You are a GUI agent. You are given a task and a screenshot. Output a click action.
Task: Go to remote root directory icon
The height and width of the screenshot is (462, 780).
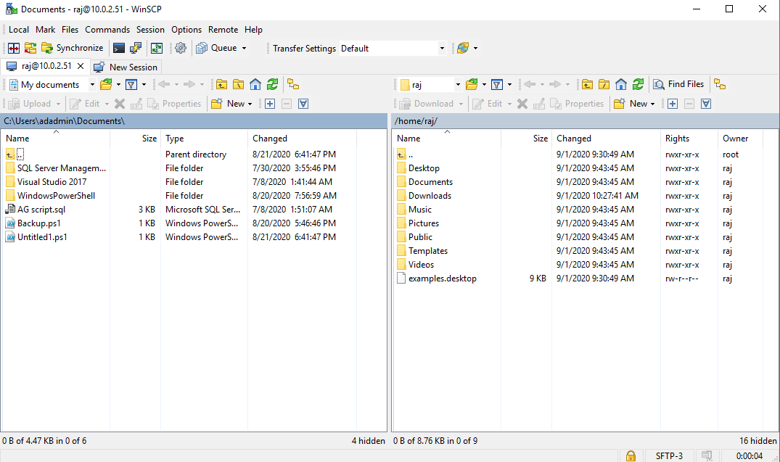pos(604,85)
